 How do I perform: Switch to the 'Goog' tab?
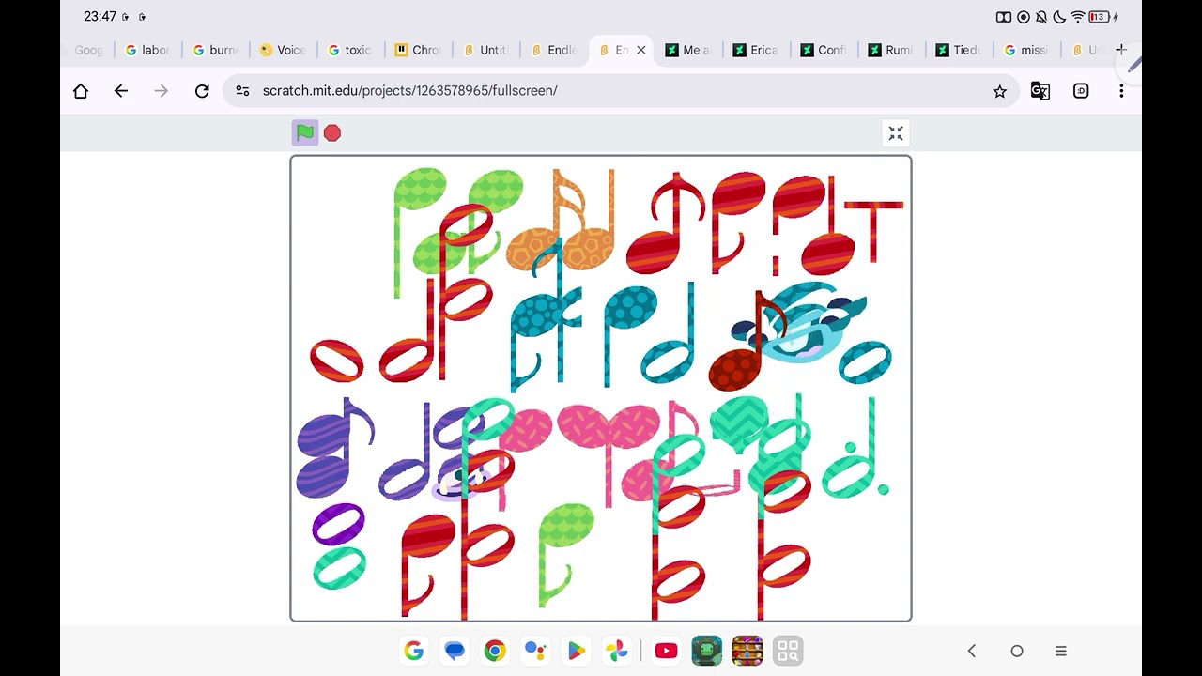88,50
